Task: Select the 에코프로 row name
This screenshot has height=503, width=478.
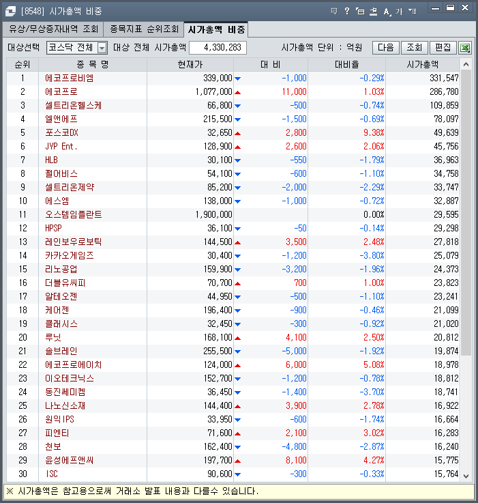Action: (x=61, y=91)
